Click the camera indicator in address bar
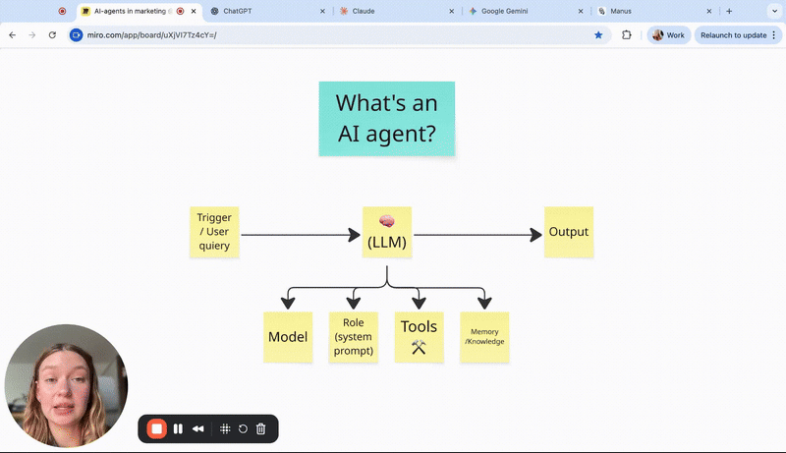Image resolution: width=786 pixels, height=453 pixels. (76, 34)
